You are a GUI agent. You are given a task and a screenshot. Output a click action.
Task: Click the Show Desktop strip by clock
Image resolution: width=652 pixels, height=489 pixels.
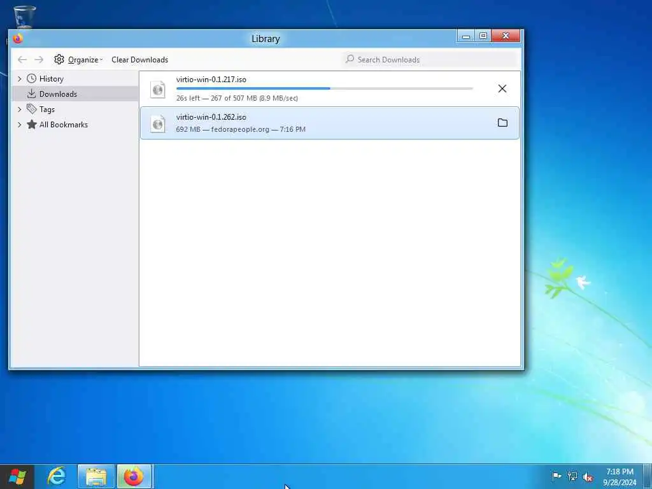tap(648, 476)
